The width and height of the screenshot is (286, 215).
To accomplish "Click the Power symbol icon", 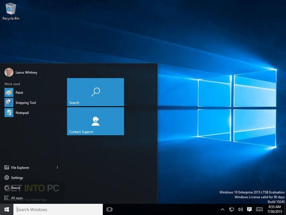I will coord(7,188).
